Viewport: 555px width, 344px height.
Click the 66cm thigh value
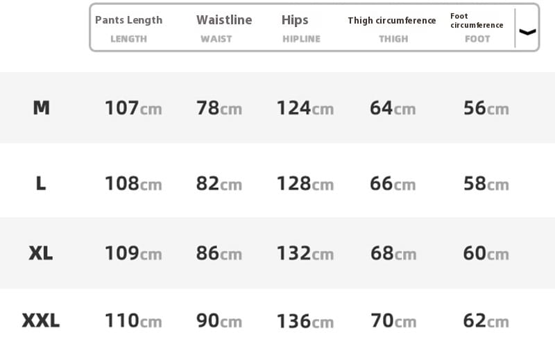click(x=393, y=184)
